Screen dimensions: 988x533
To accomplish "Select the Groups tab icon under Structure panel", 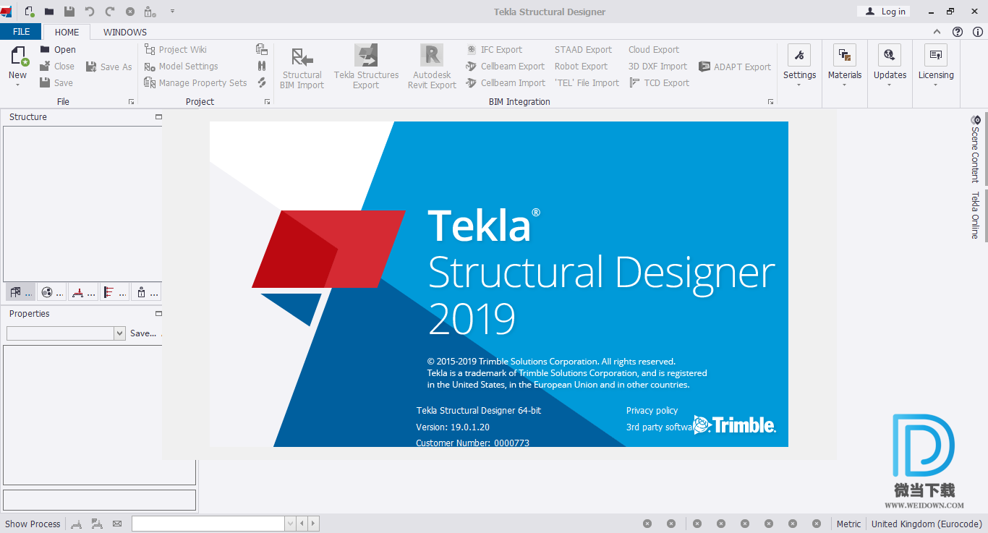I will [52, 292].
